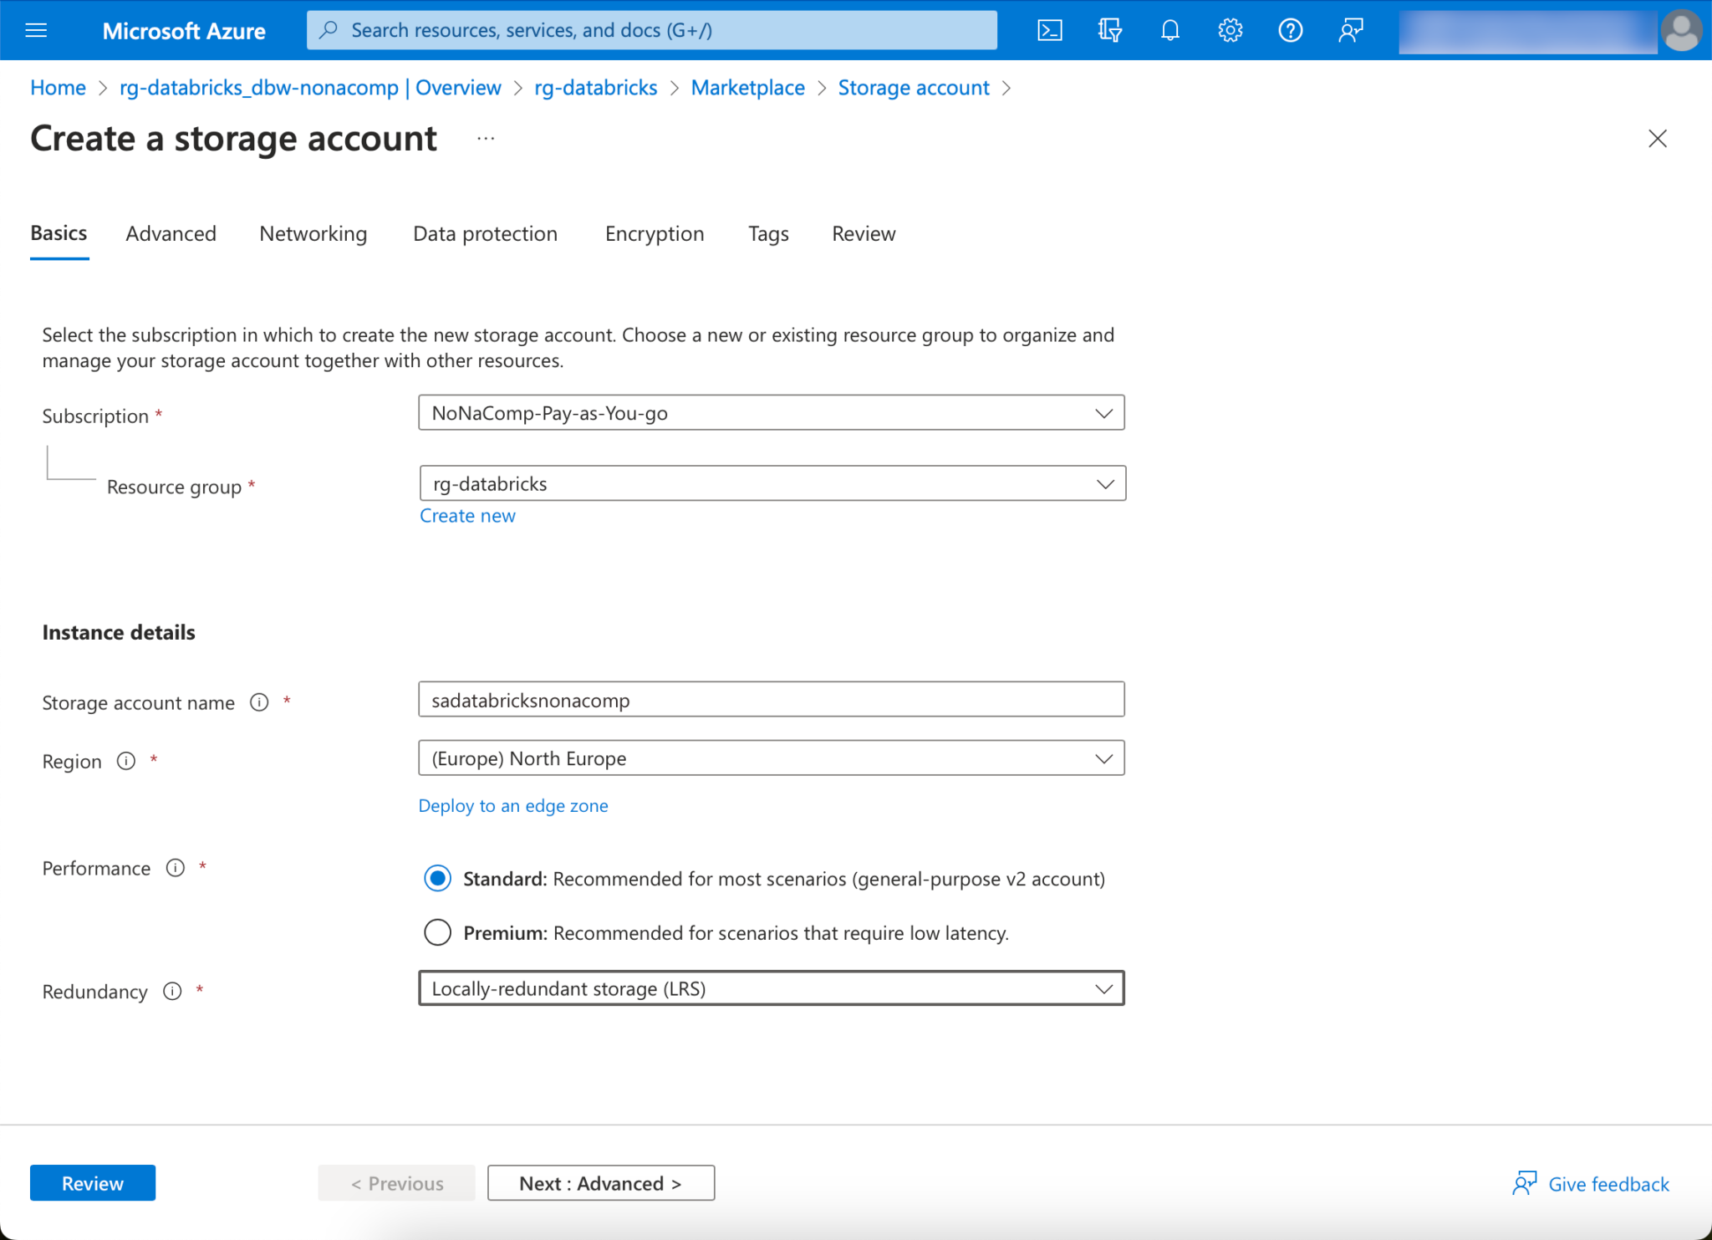Viewport: 1712px width, 1240px height.
Task: Click the info icon next to Redundancy
Action: pos(172,991)
